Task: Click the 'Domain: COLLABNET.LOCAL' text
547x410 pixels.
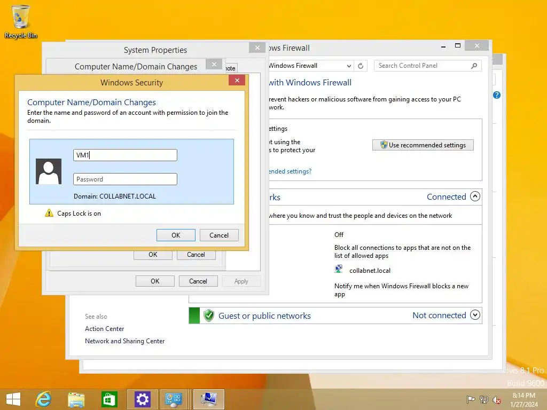Action: point(115,196)
